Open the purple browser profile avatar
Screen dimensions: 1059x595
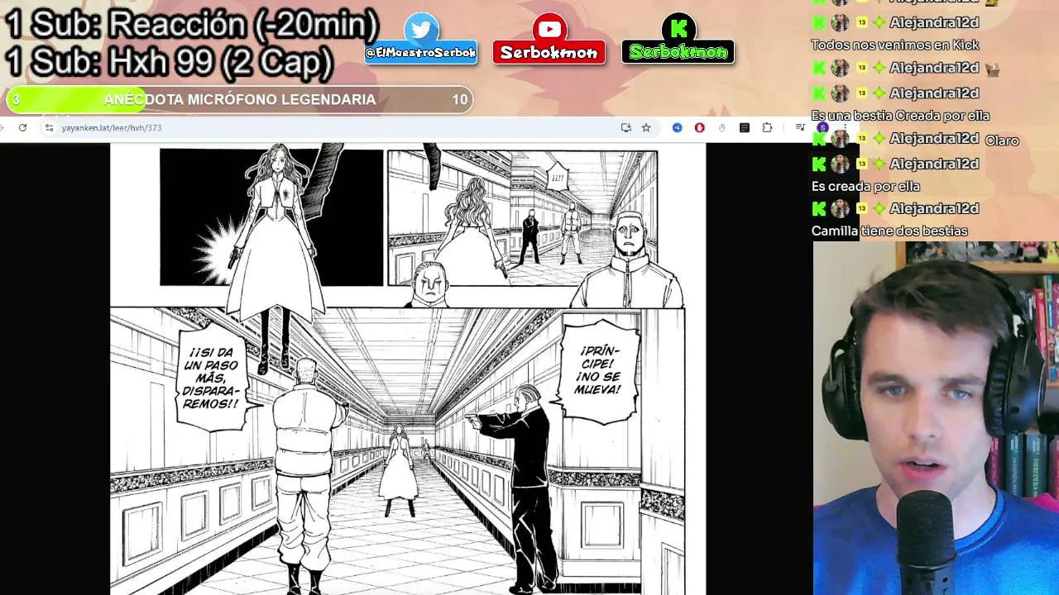pos(822,127)
